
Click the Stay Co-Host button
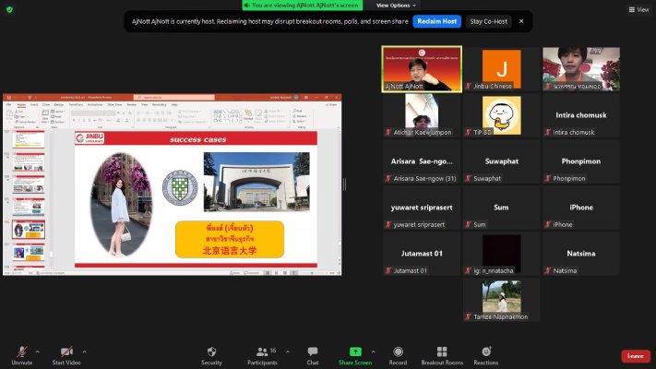tap(487, 20)
